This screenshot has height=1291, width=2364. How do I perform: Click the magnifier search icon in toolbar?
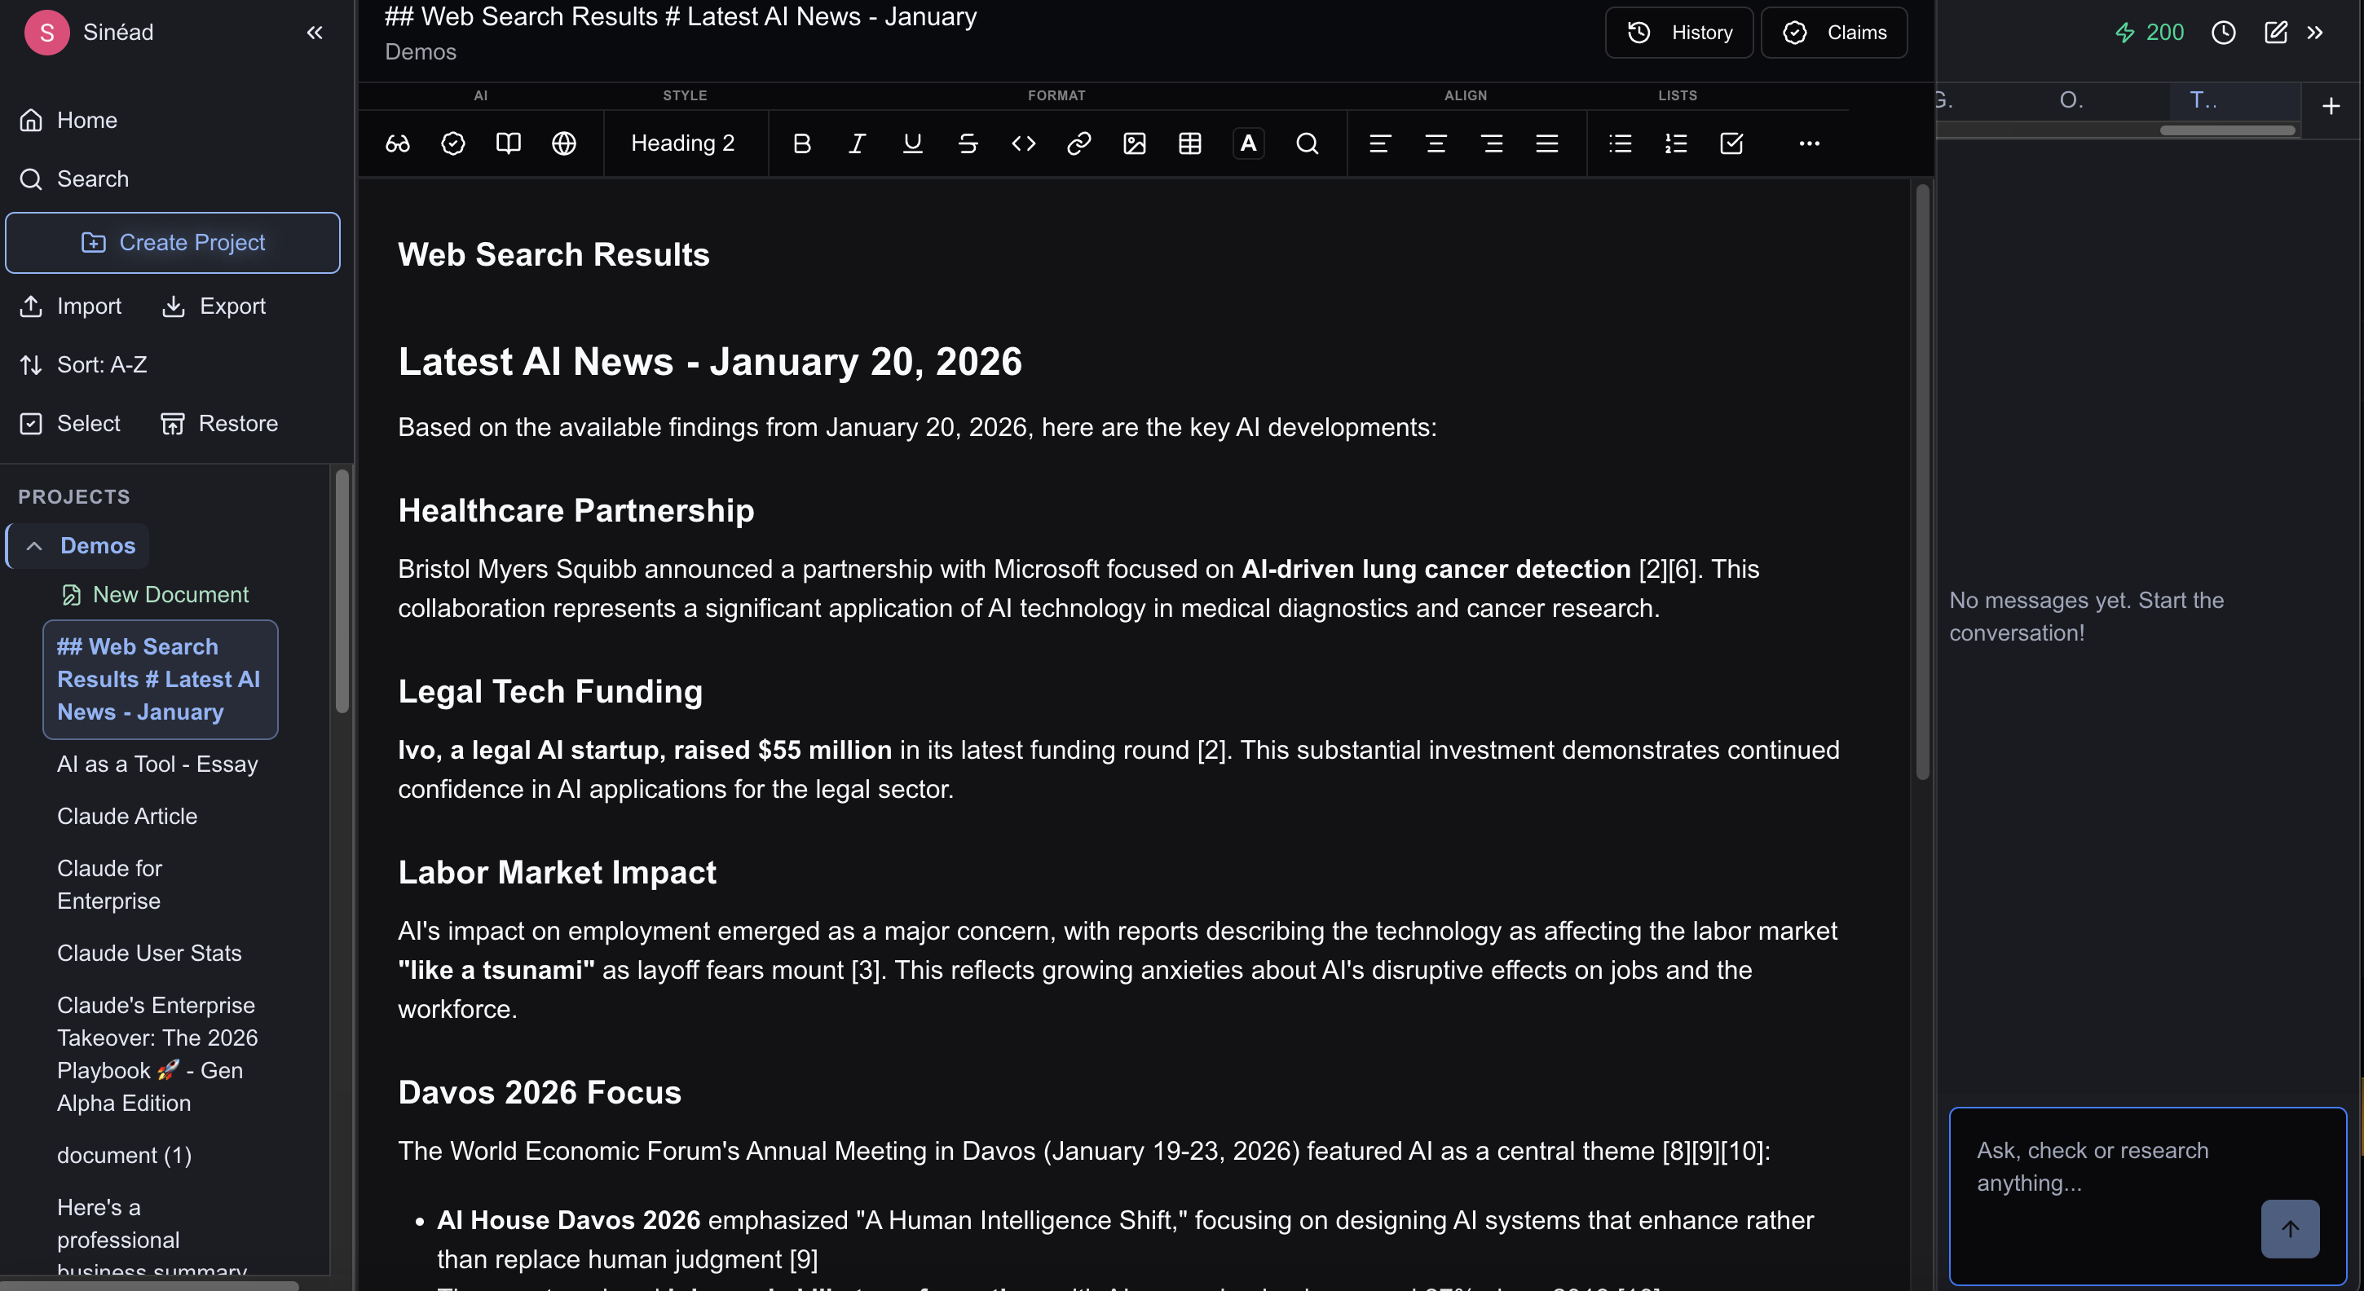pos(1307,143)
